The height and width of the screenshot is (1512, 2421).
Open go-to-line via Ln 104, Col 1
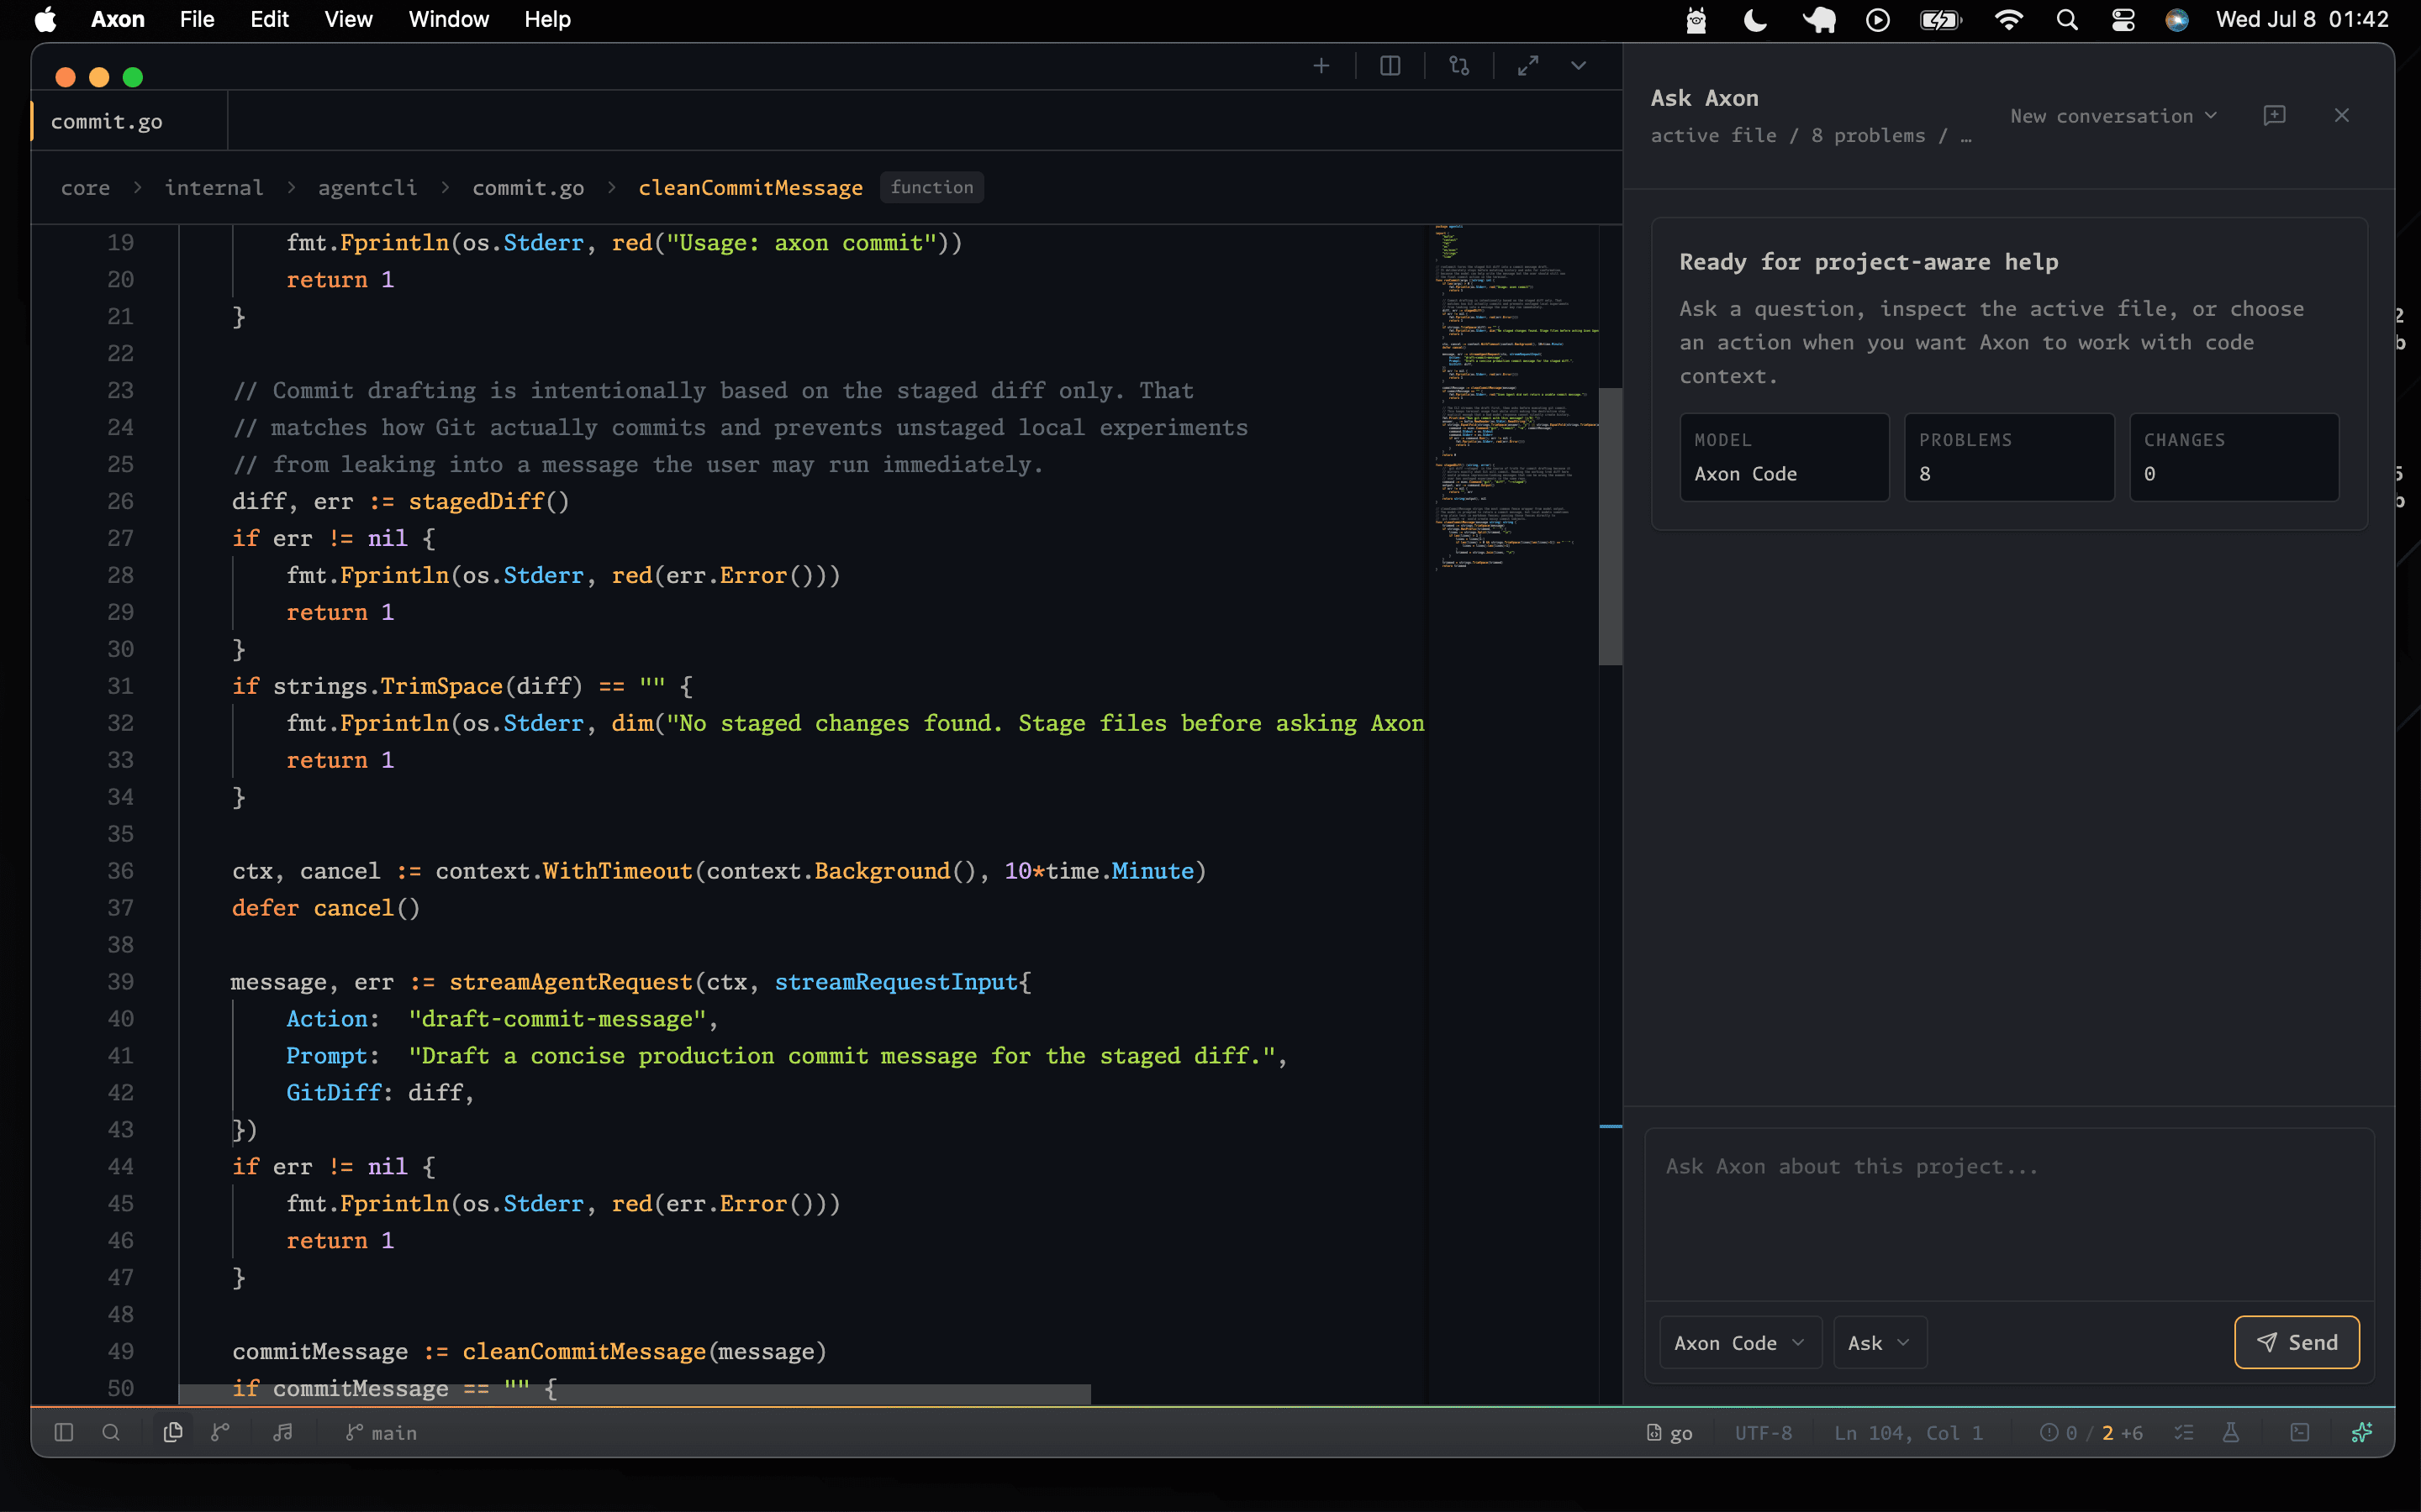click(x=1907, y=1433)
